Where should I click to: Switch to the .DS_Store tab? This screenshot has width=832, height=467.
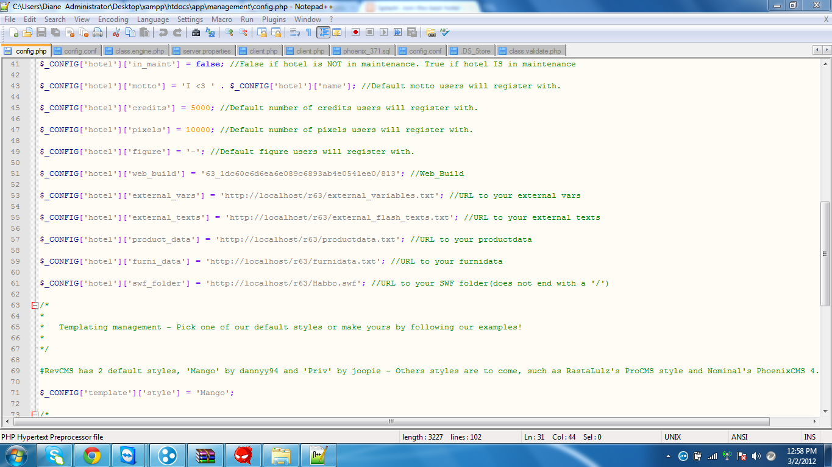pyautogui.click(x=471, y=51)
